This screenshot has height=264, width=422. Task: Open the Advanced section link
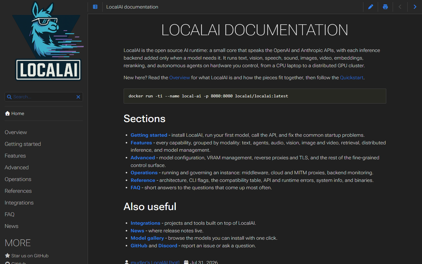coord(143,158)
